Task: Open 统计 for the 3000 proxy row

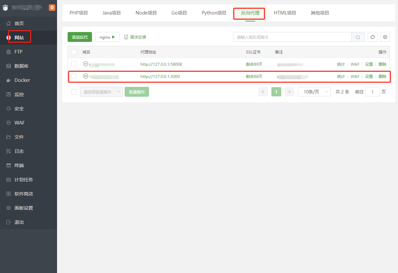Action: tap(341, 76)
